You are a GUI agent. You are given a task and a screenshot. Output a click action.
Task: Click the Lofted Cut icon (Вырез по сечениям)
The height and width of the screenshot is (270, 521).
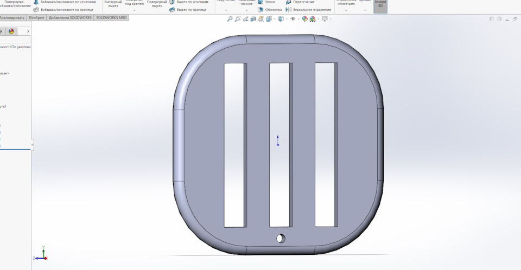[172, 2]
